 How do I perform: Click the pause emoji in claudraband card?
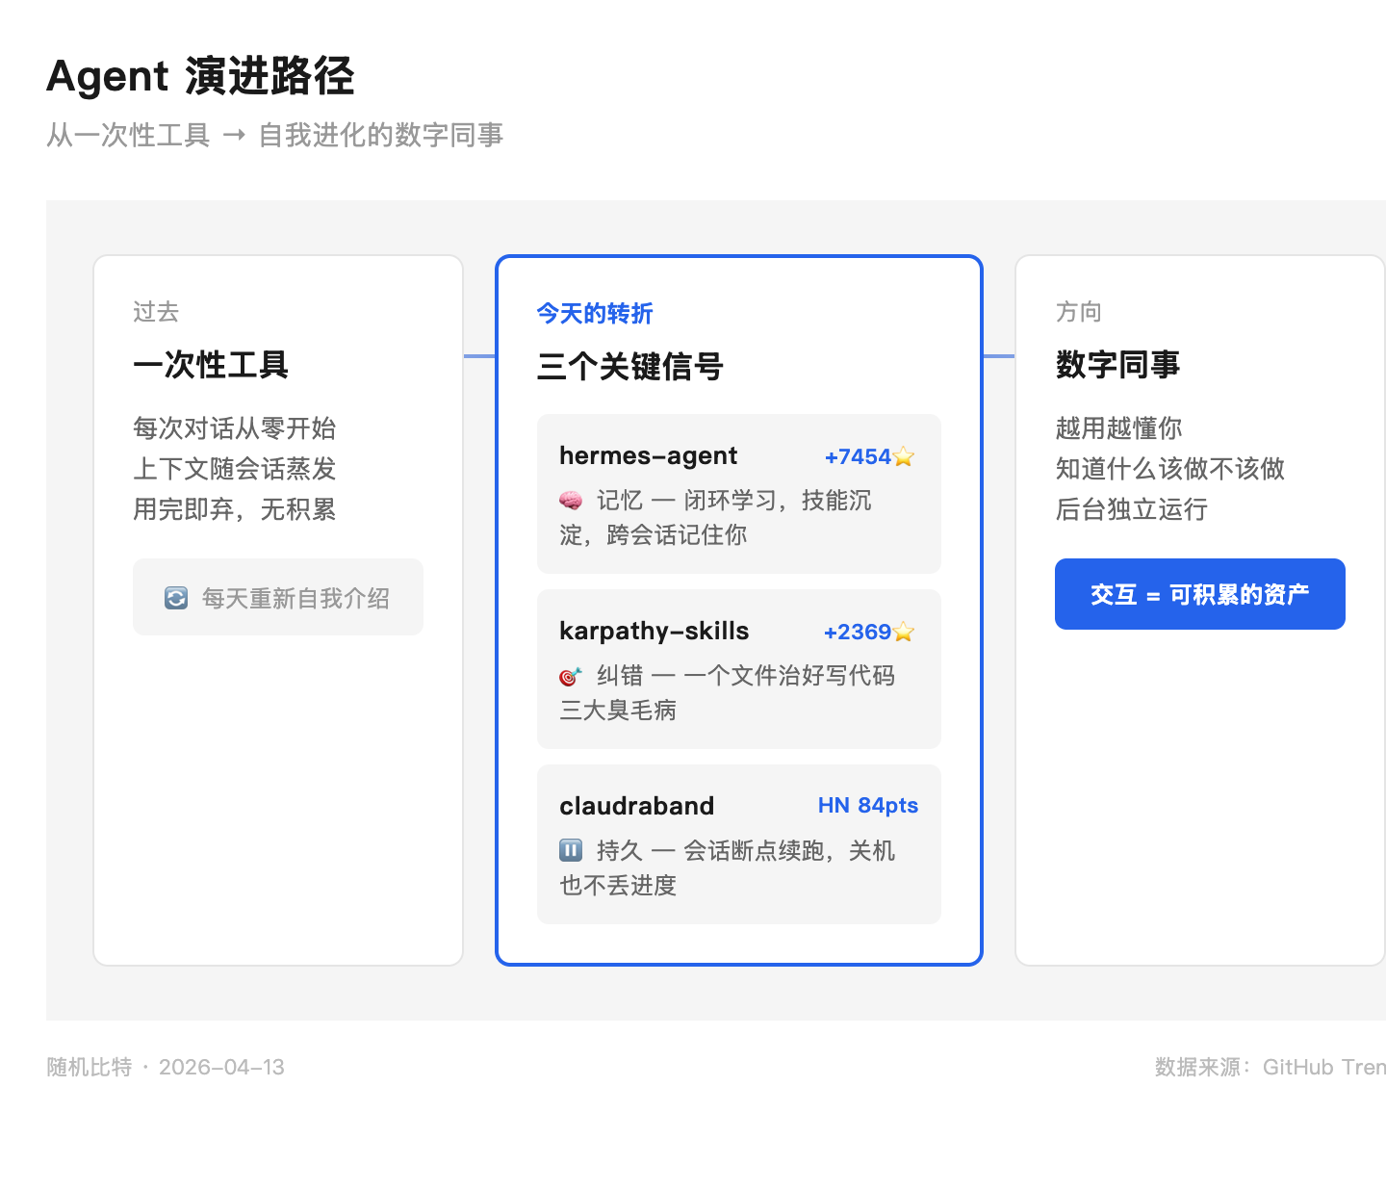click(x=571, y=851)
